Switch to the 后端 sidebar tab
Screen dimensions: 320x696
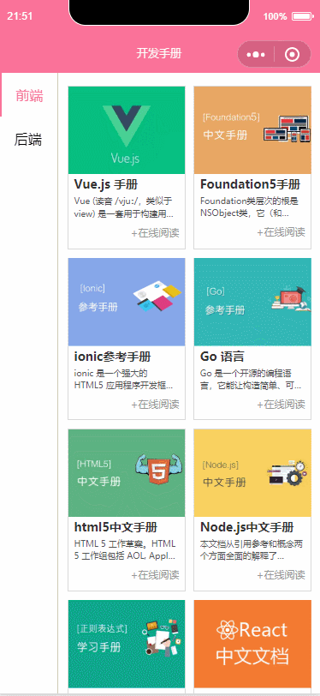(x=28, y=140)
